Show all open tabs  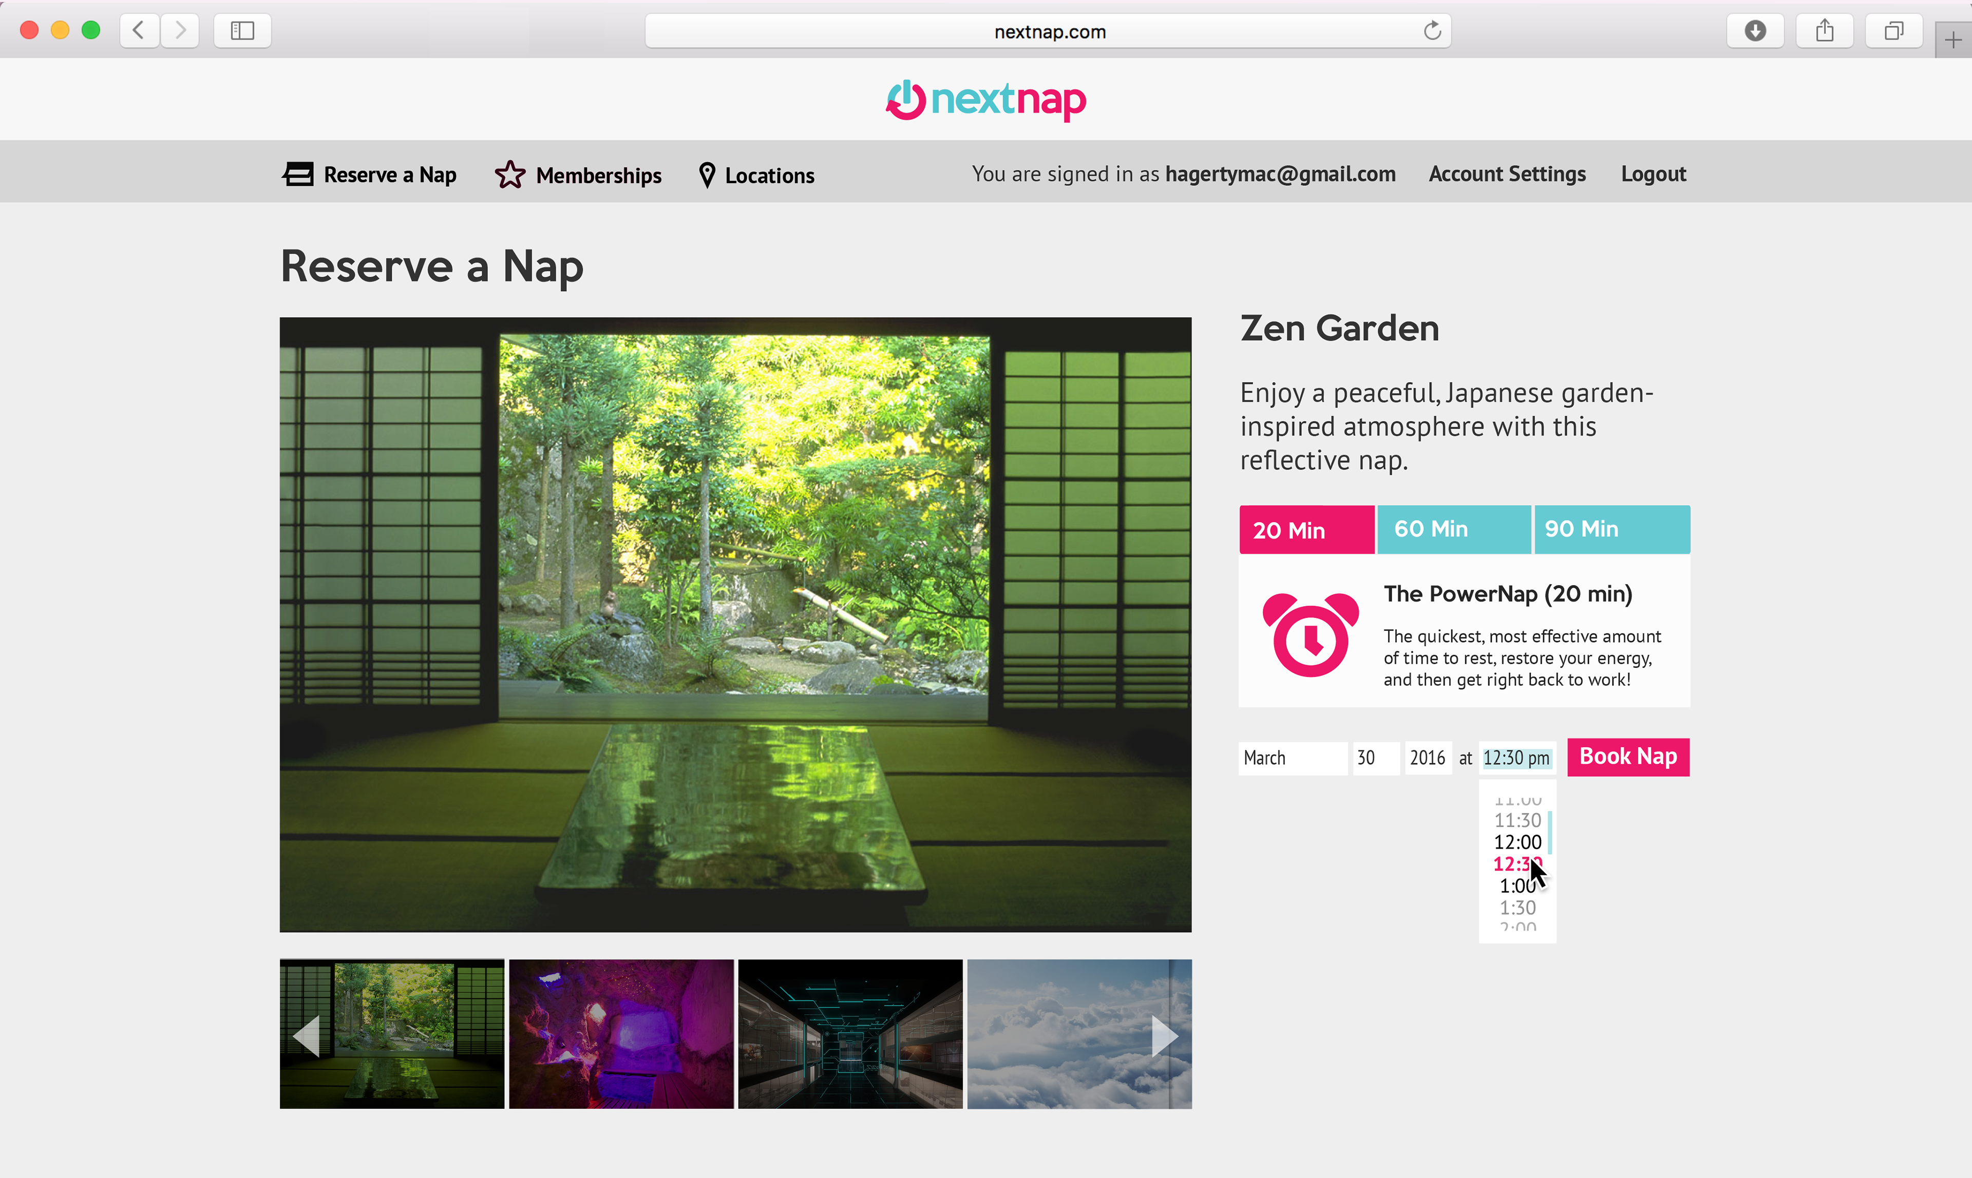[1894, 31]
